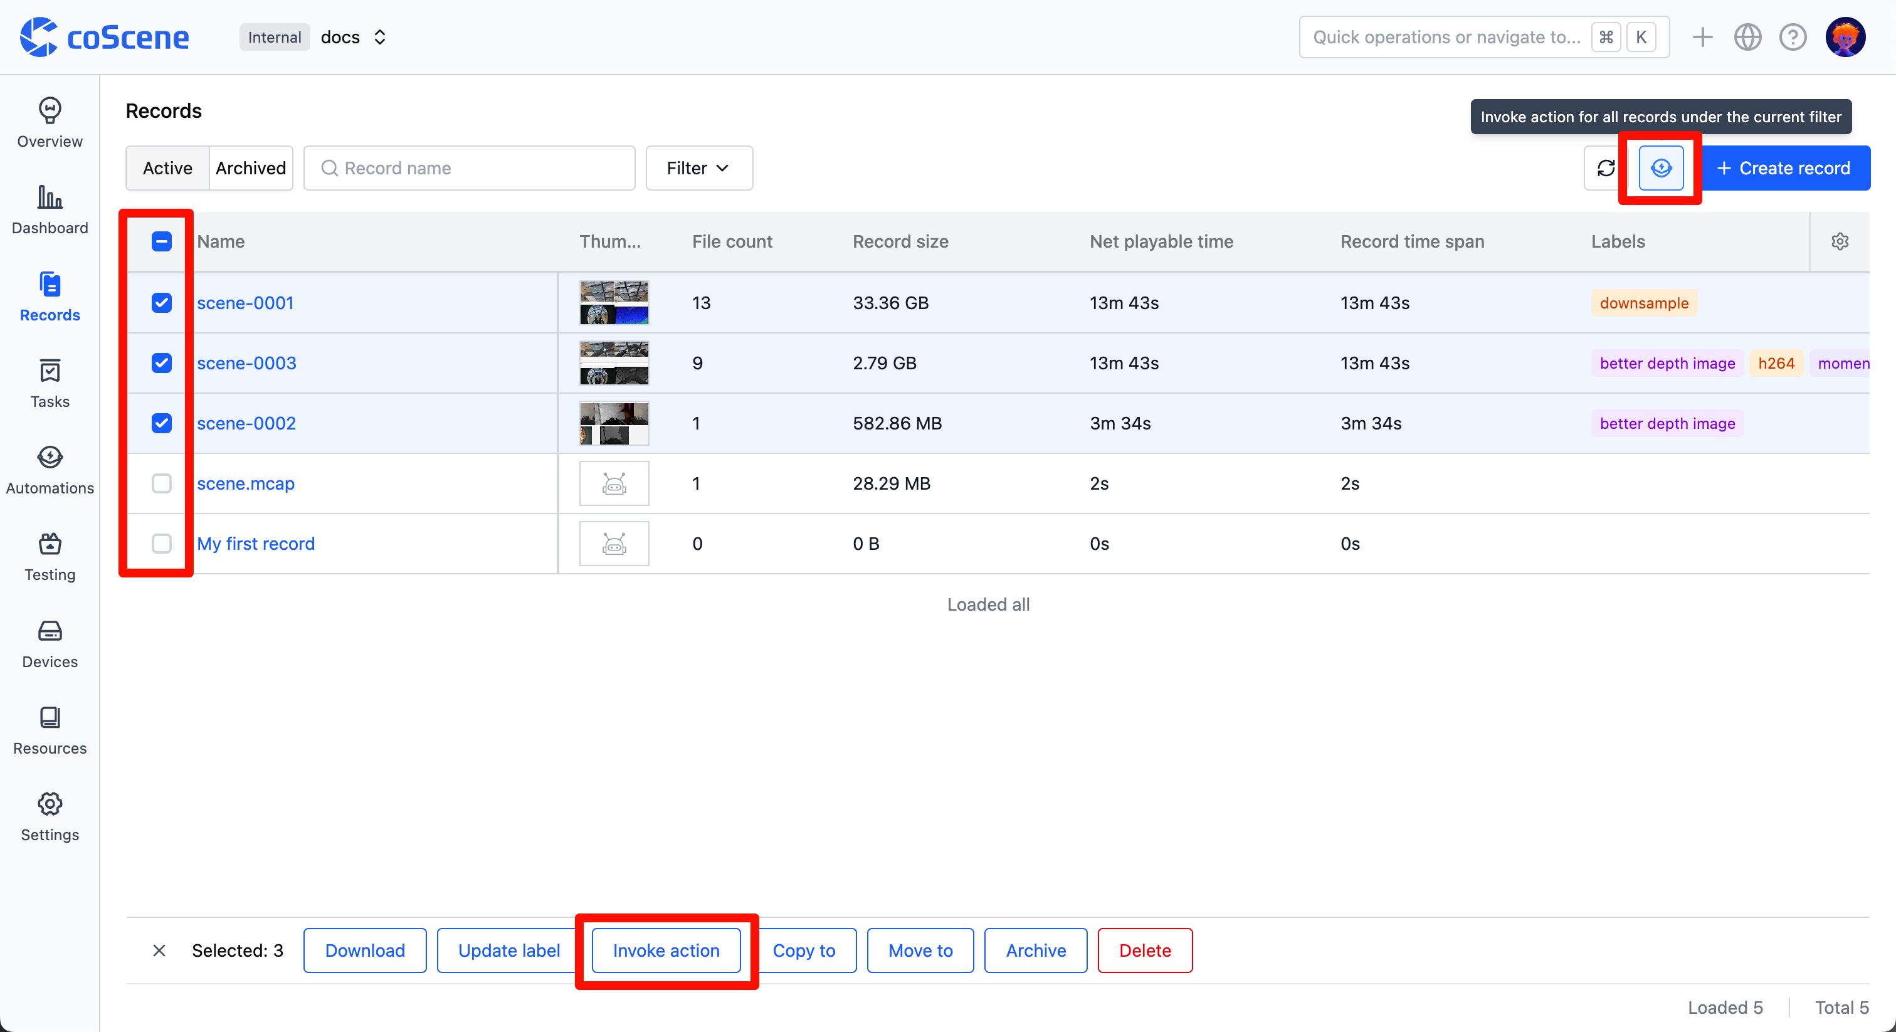This screenshot has width=1896, height=1032.
Task: Toggle the select-all header checkbox
Action: 161,241
